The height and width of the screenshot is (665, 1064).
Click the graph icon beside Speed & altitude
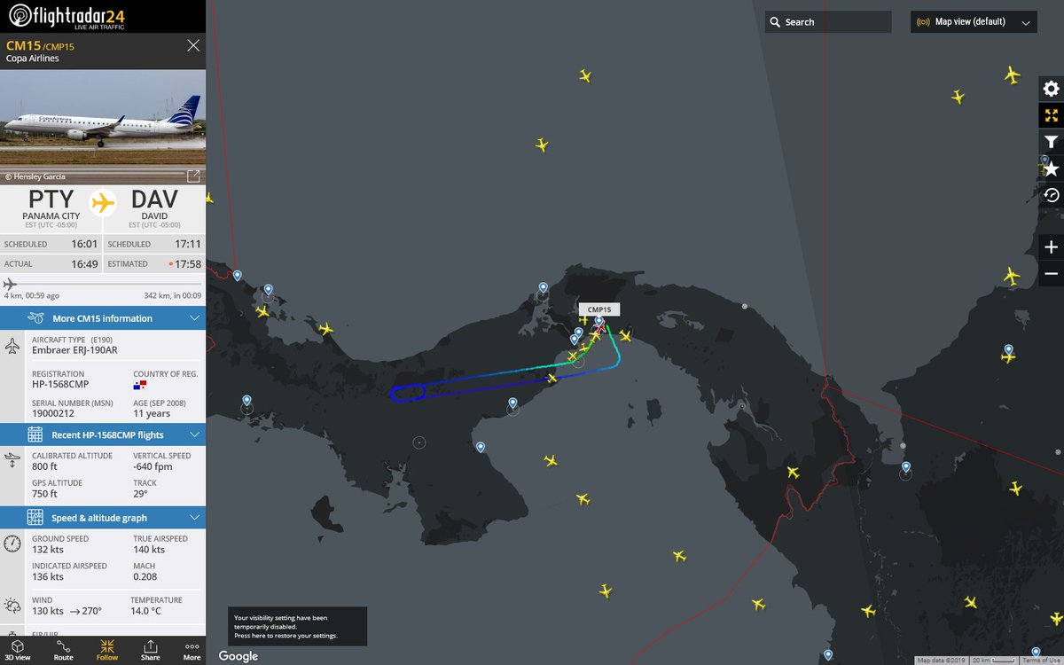(35, 517)
